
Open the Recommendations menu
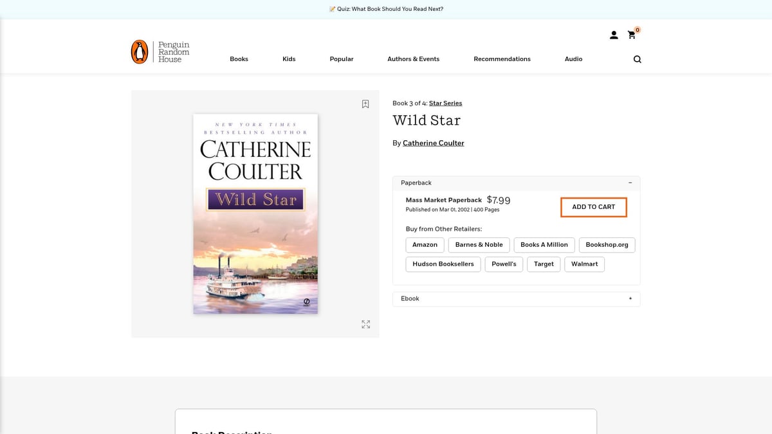click(x=502, y=59)
